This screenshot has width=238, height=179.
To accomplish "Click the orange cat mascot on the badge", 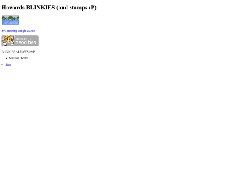I will click(7, 40).
